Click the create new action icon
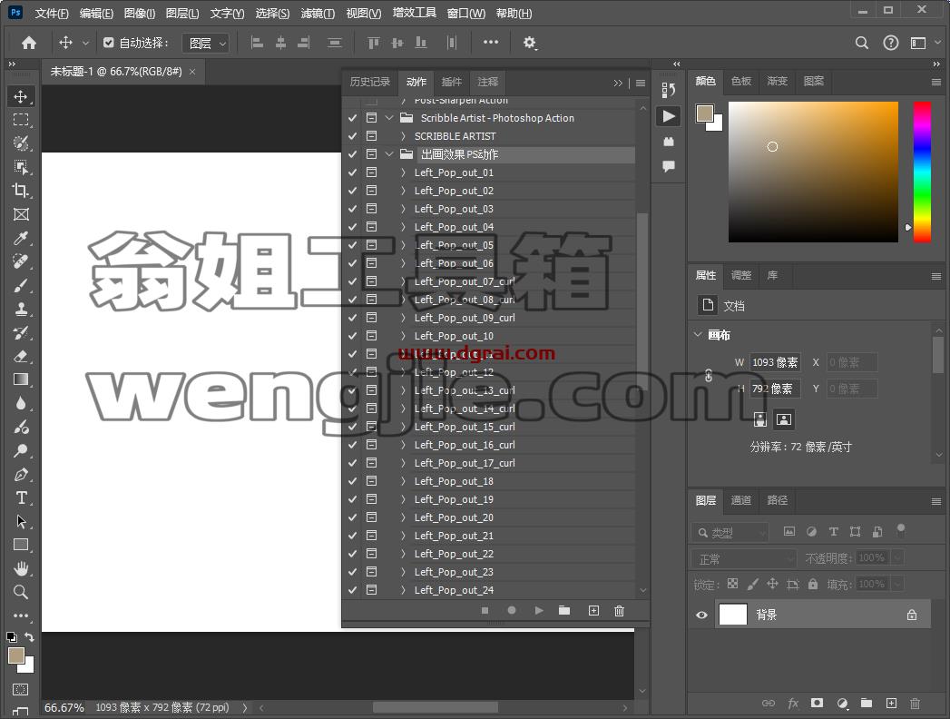Image resolution: width=950 pixels, height=719 pixels. click(593, 610)
